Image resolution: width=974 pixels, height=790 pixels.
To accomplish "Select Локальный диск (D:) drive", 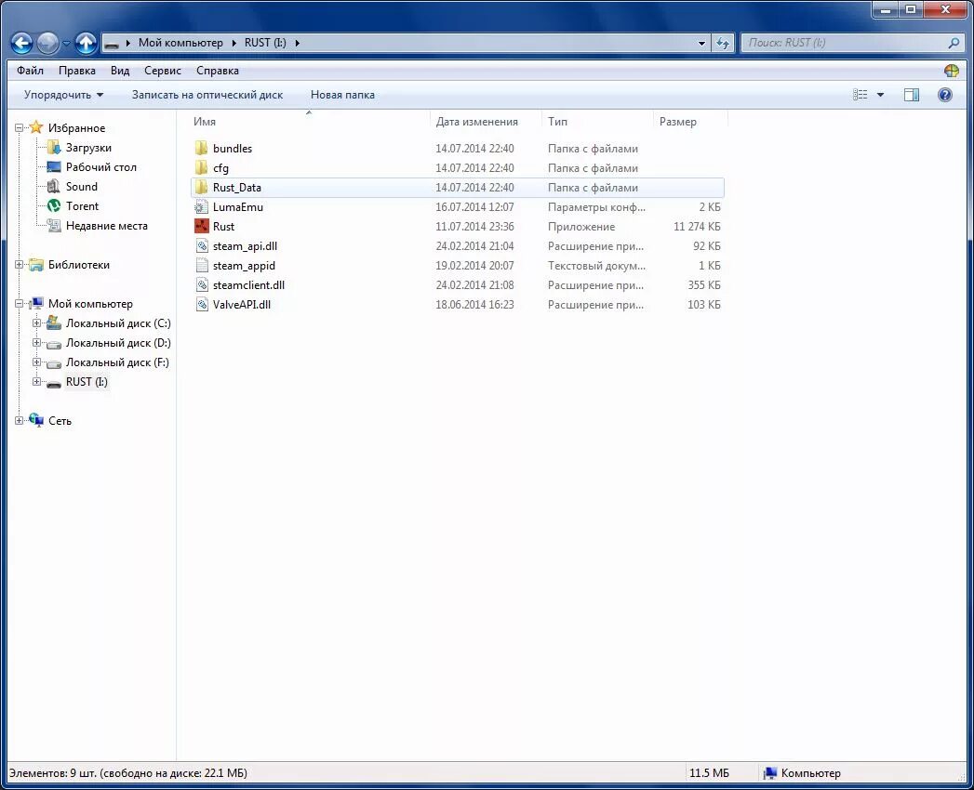I will click(x=118, y=343).
